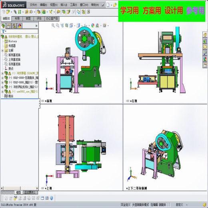Open the 自定义 units dropdown in status bar
The height and width of the screenshot is (208, 208).
[x=182, y=204]
